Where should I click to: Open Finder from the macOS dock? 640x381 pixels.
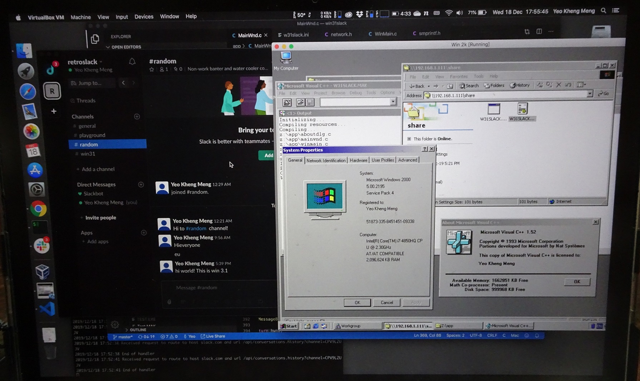click(24, 51)
